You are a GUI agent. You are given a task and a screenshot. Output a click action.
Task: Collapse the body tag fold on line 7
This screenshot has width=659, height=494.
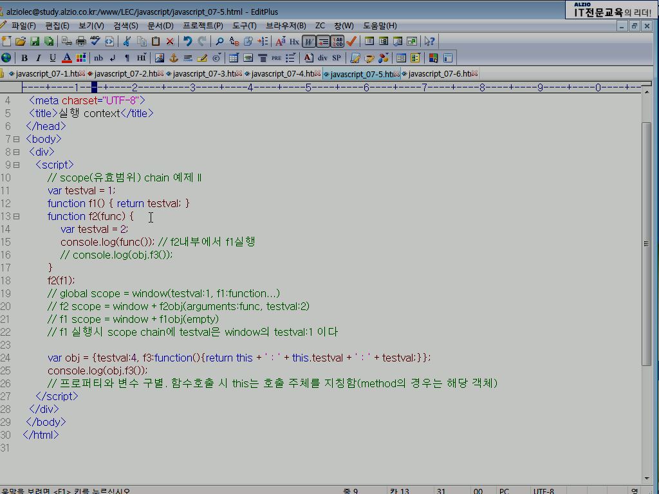click(16, 139)
